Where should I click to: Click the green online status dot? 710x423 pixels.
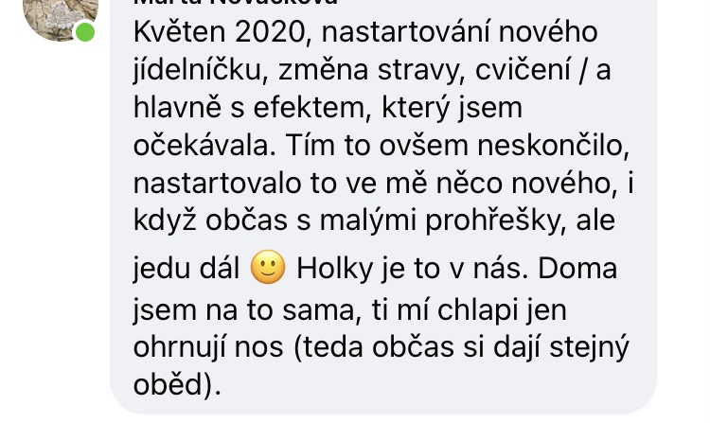tap(84, 32)
